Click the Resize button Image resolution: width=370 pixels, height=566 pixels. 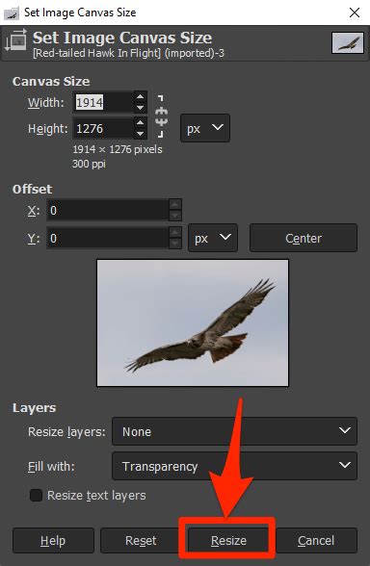click(x=228, y=540)
